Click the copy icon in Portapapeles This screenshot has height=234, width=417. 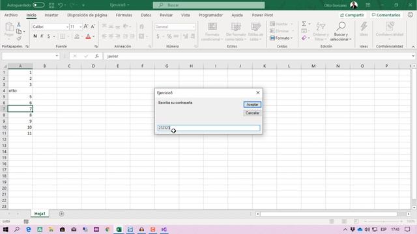point(19,31)
